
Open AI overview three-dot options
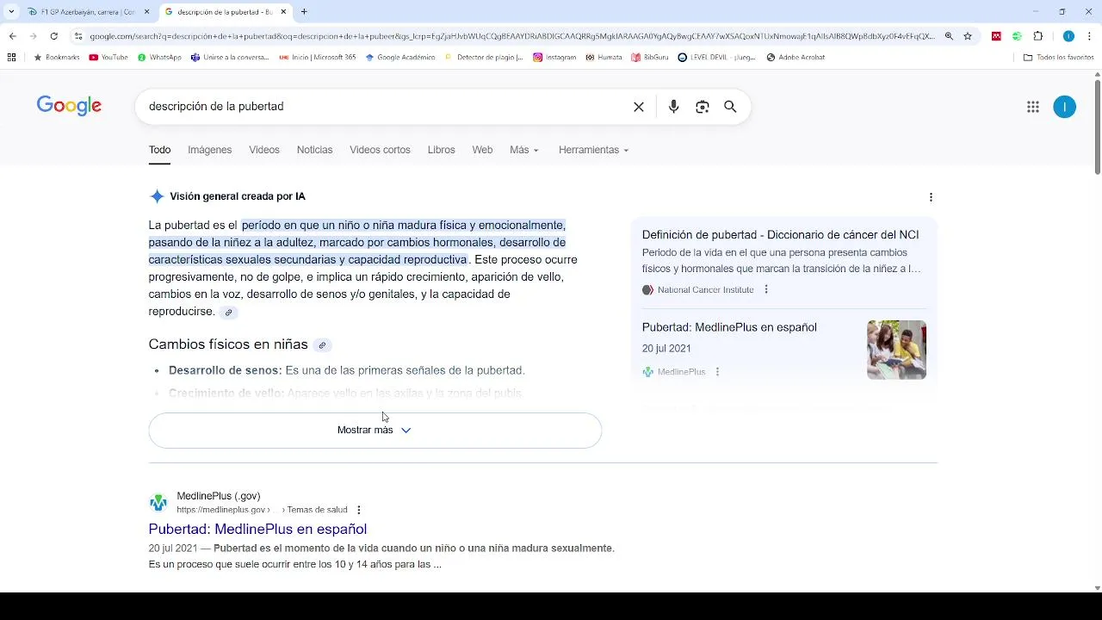(931, 197)
